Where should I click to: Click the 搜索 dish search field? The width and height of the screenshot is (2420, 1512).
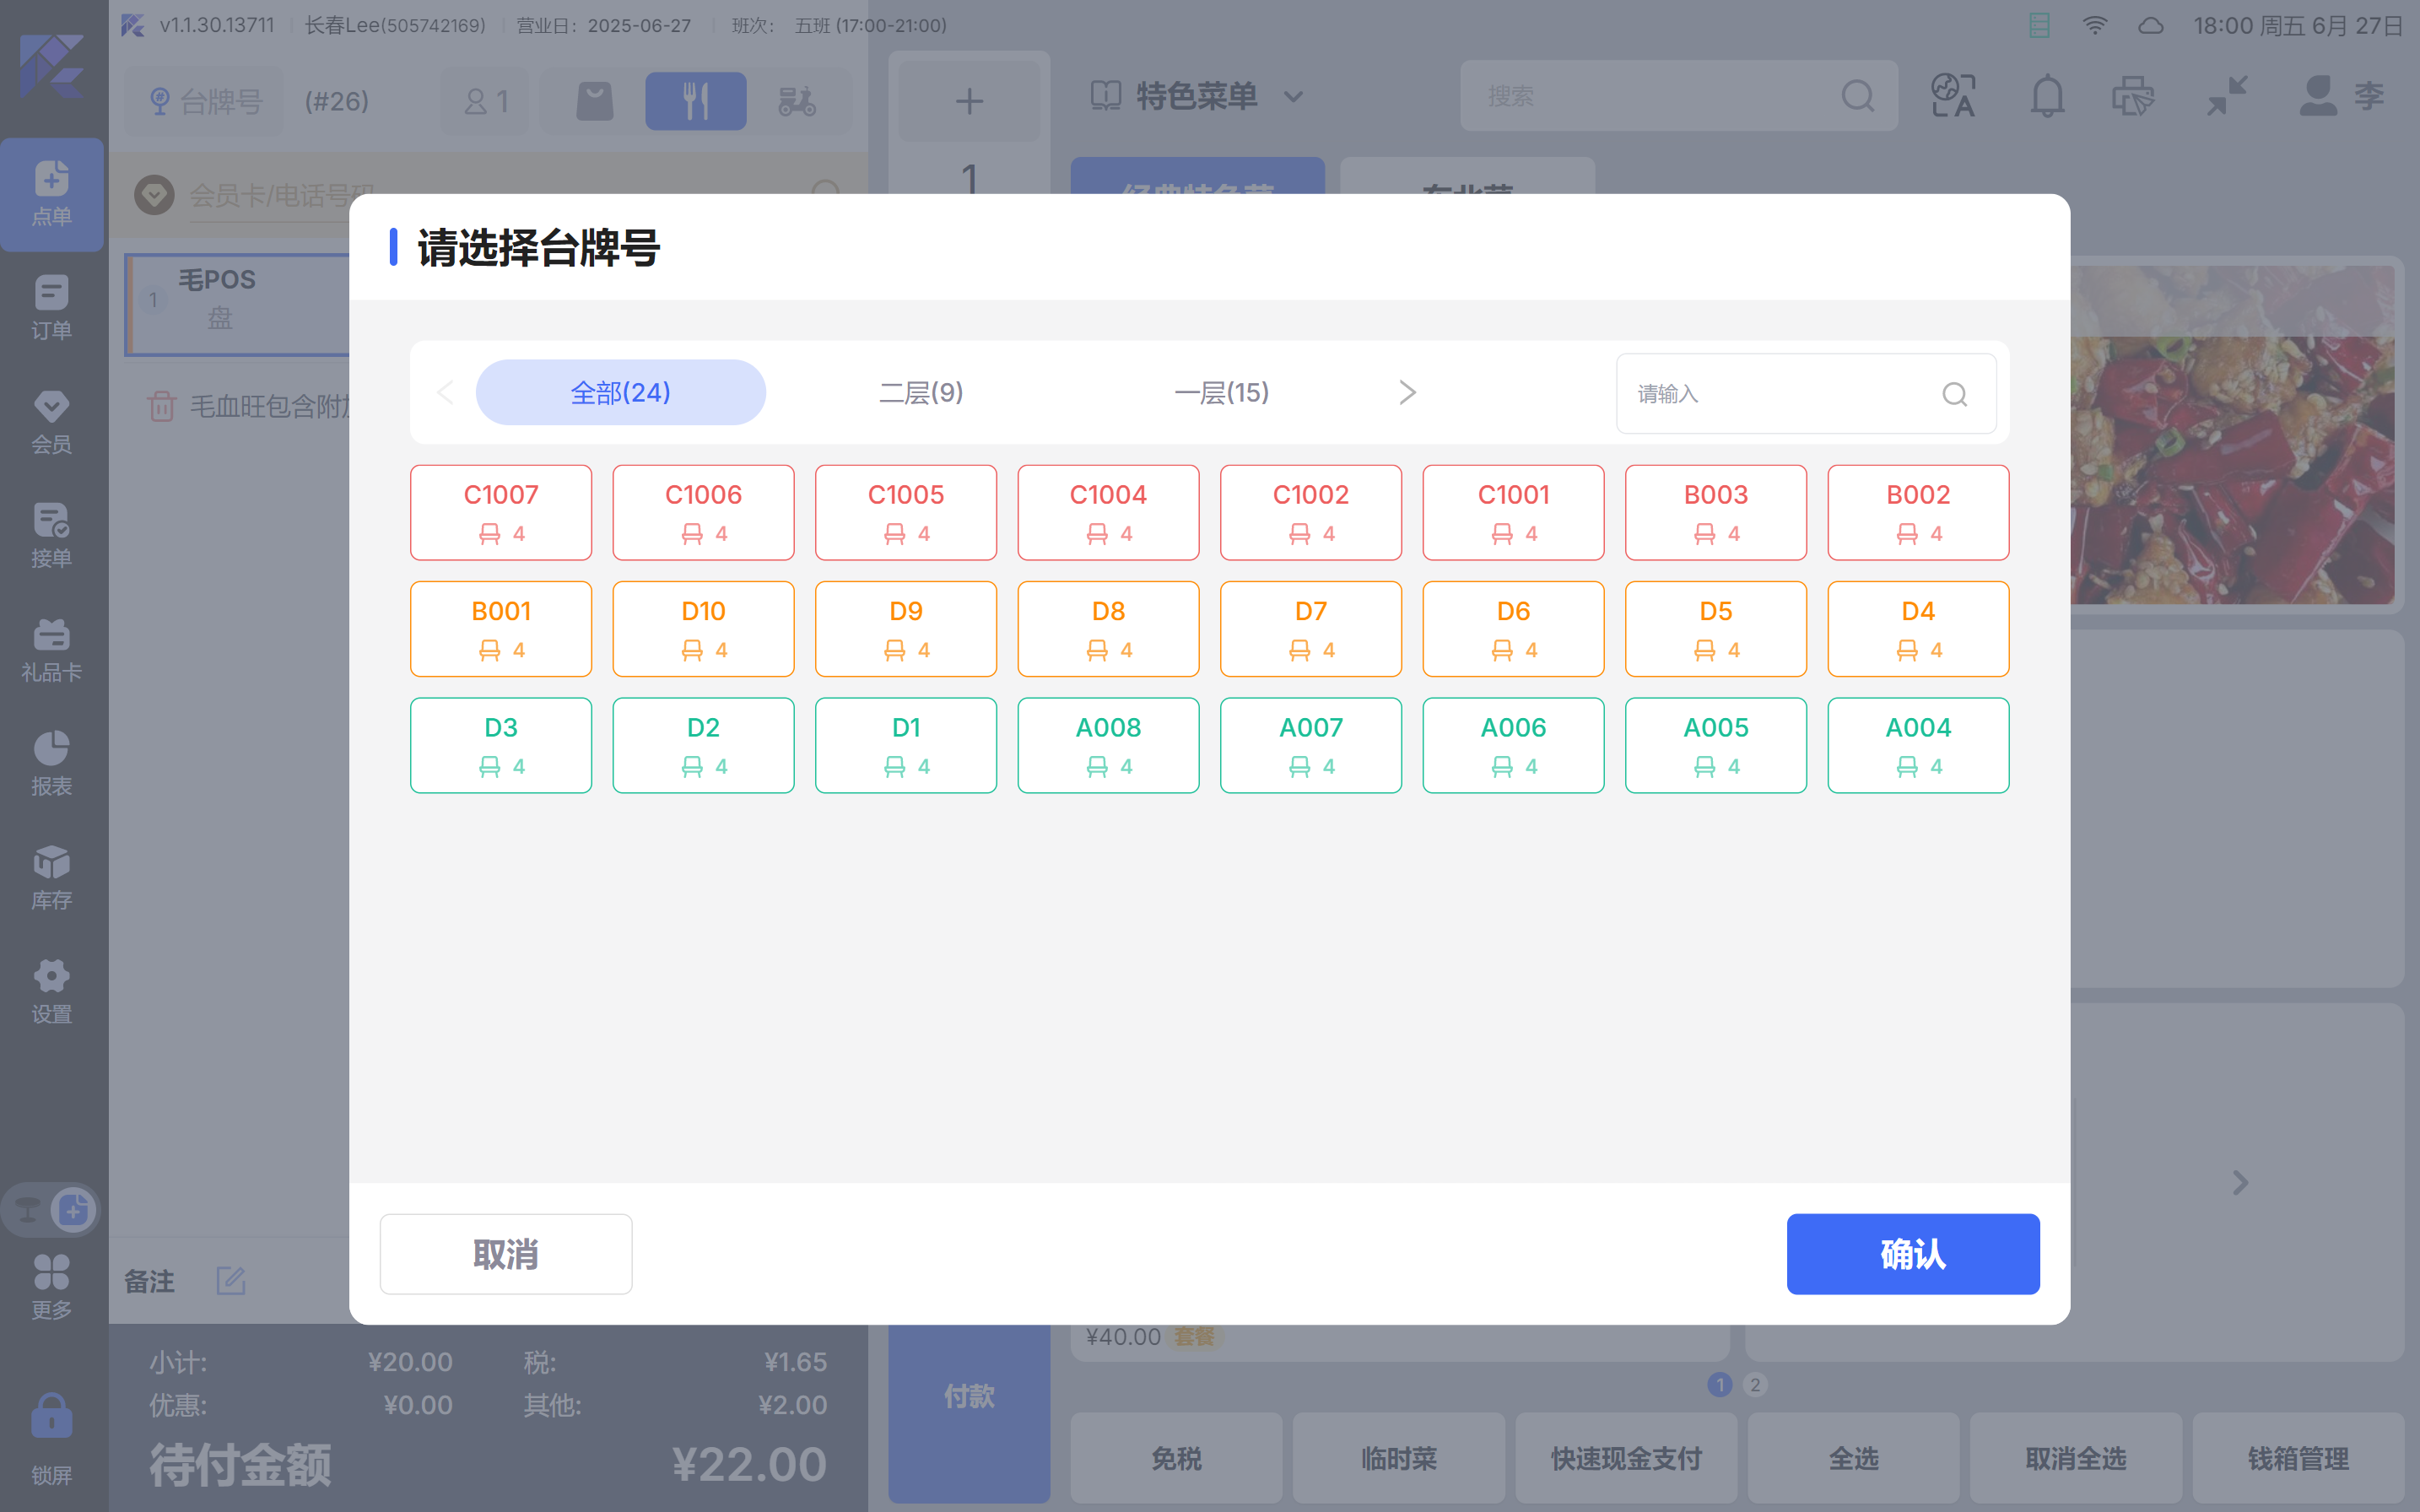click(x=1678, y=96)
